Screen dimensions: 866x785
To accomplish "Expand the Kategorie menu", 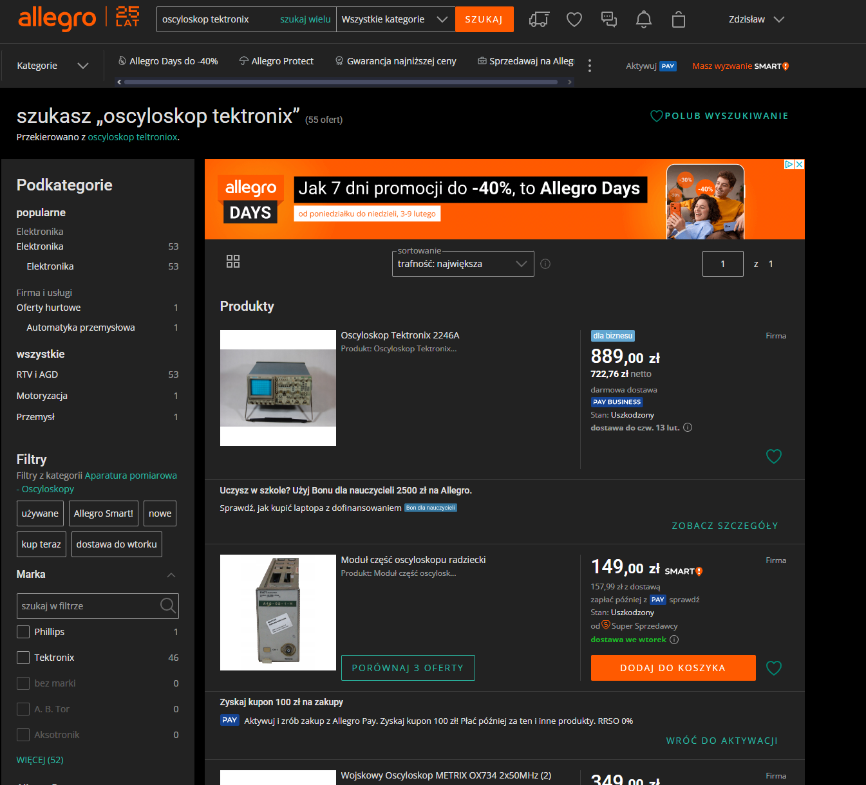I will [52, 66].
